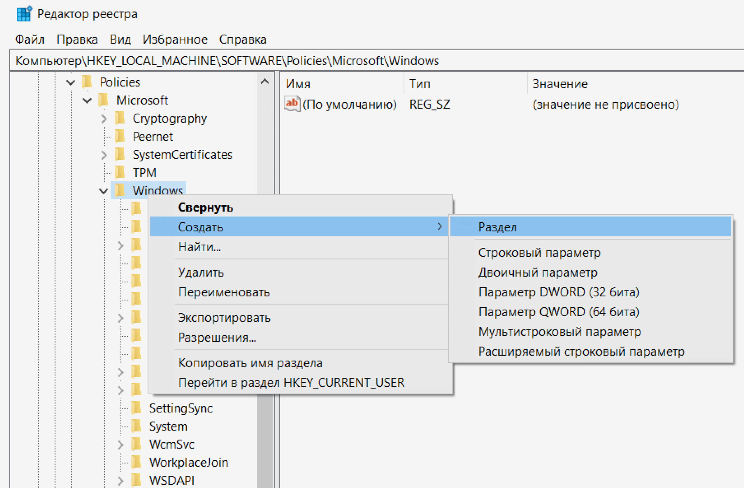Viewport: 744px width, 488px height.
Task: Click the TPM folder icon
Action: click(x=120, y=173)
